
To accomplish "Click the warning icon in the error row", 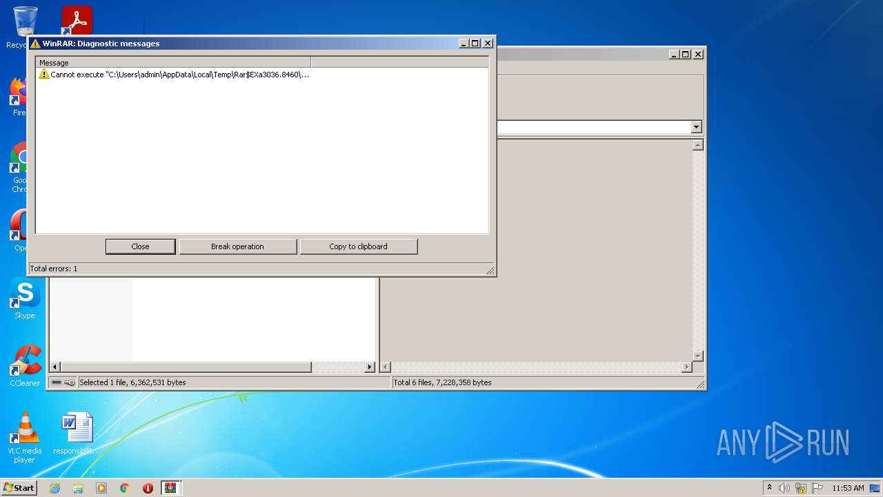I will click(43, 74).
